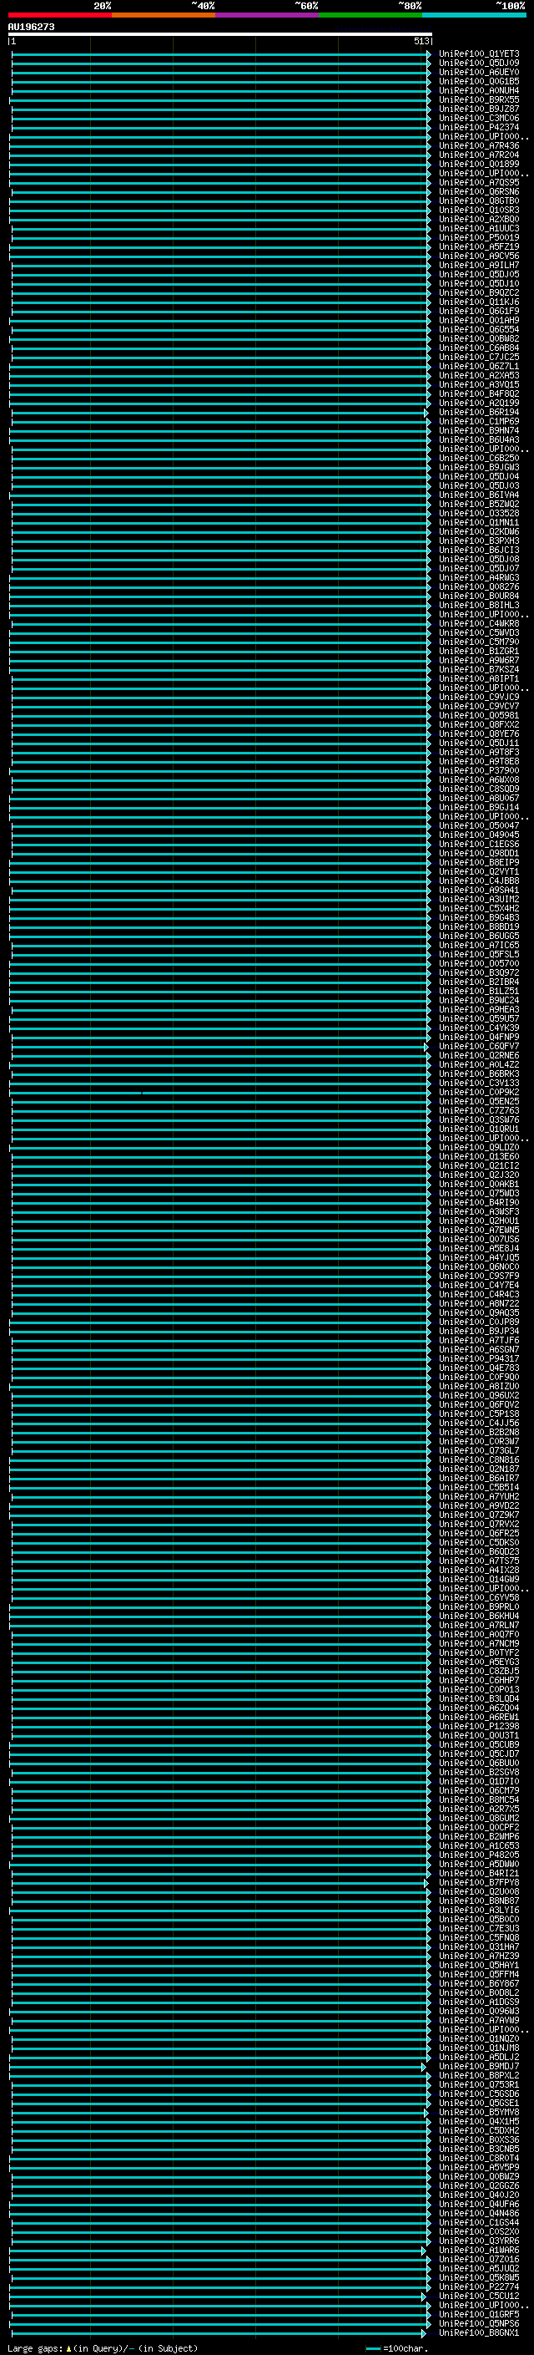Click the UniRef100_C6QFV7 hit label
Viewport: 534px width, 2355px height.
[479, 1047]
